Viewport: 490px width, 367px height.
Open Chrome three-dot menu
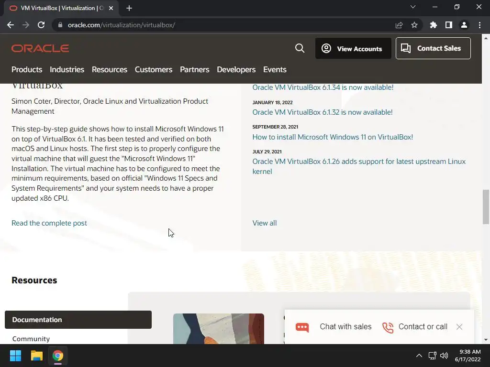pyautogui.click(x=479, y=25)
